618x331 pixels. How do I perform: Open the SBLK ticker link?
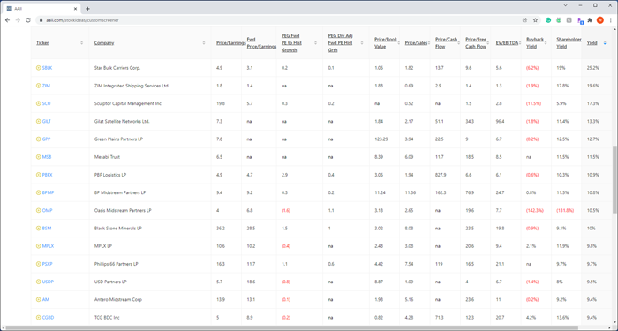coord(47,68)
